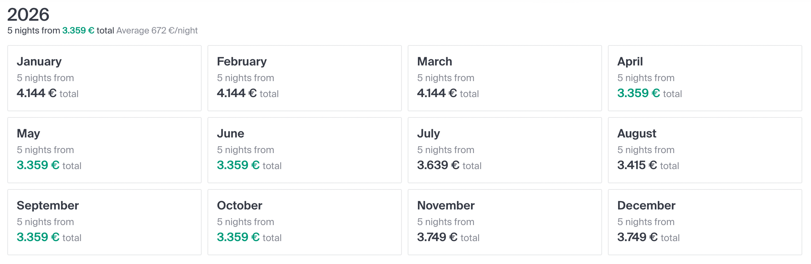Select December at 3.749 € total

click(x=705, y=222)
